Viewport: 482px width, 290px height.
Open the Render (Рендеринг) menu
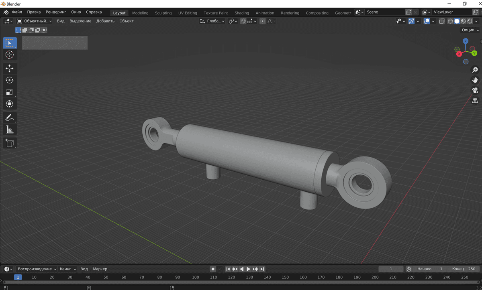pyautogui.click(x=56, y=12)
